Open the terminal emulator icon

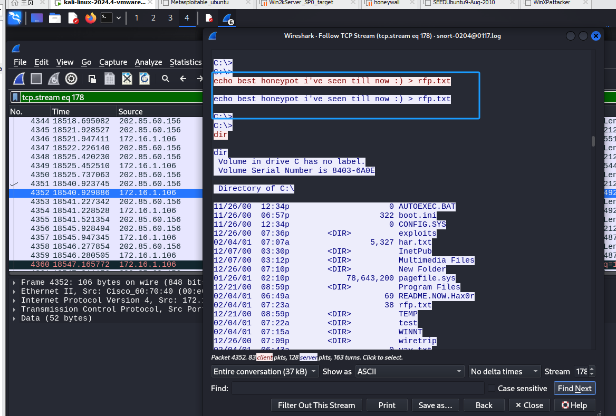[x=107, y=18]
